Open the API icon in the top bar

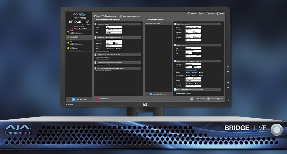click(200, 13)
